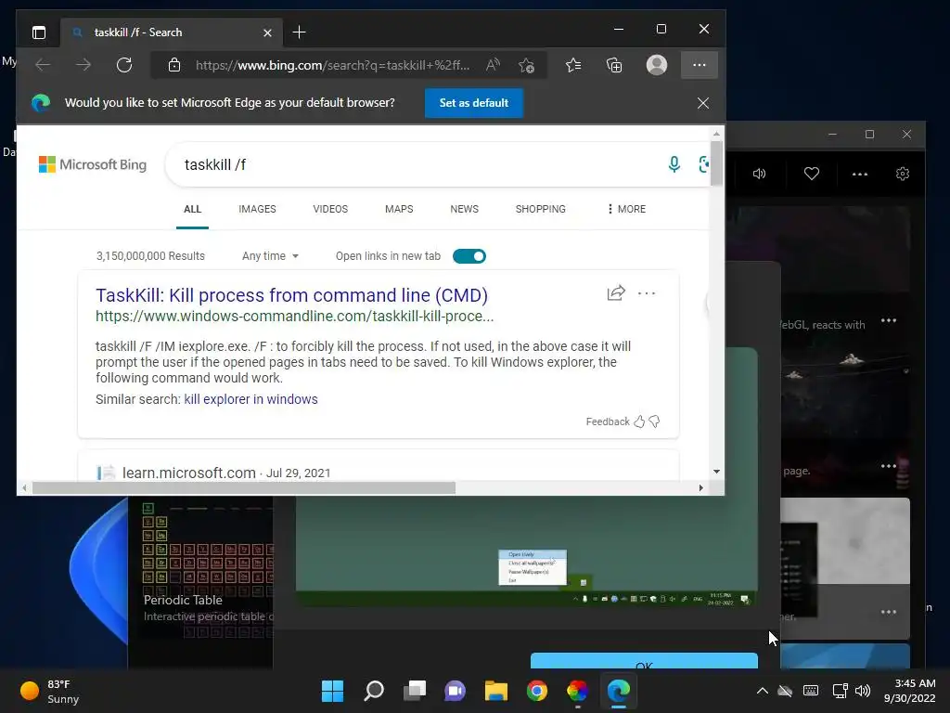The image size is (950, 713).
Task: Click kill explorer in windows similar search
Action: (x=250, y=399)
